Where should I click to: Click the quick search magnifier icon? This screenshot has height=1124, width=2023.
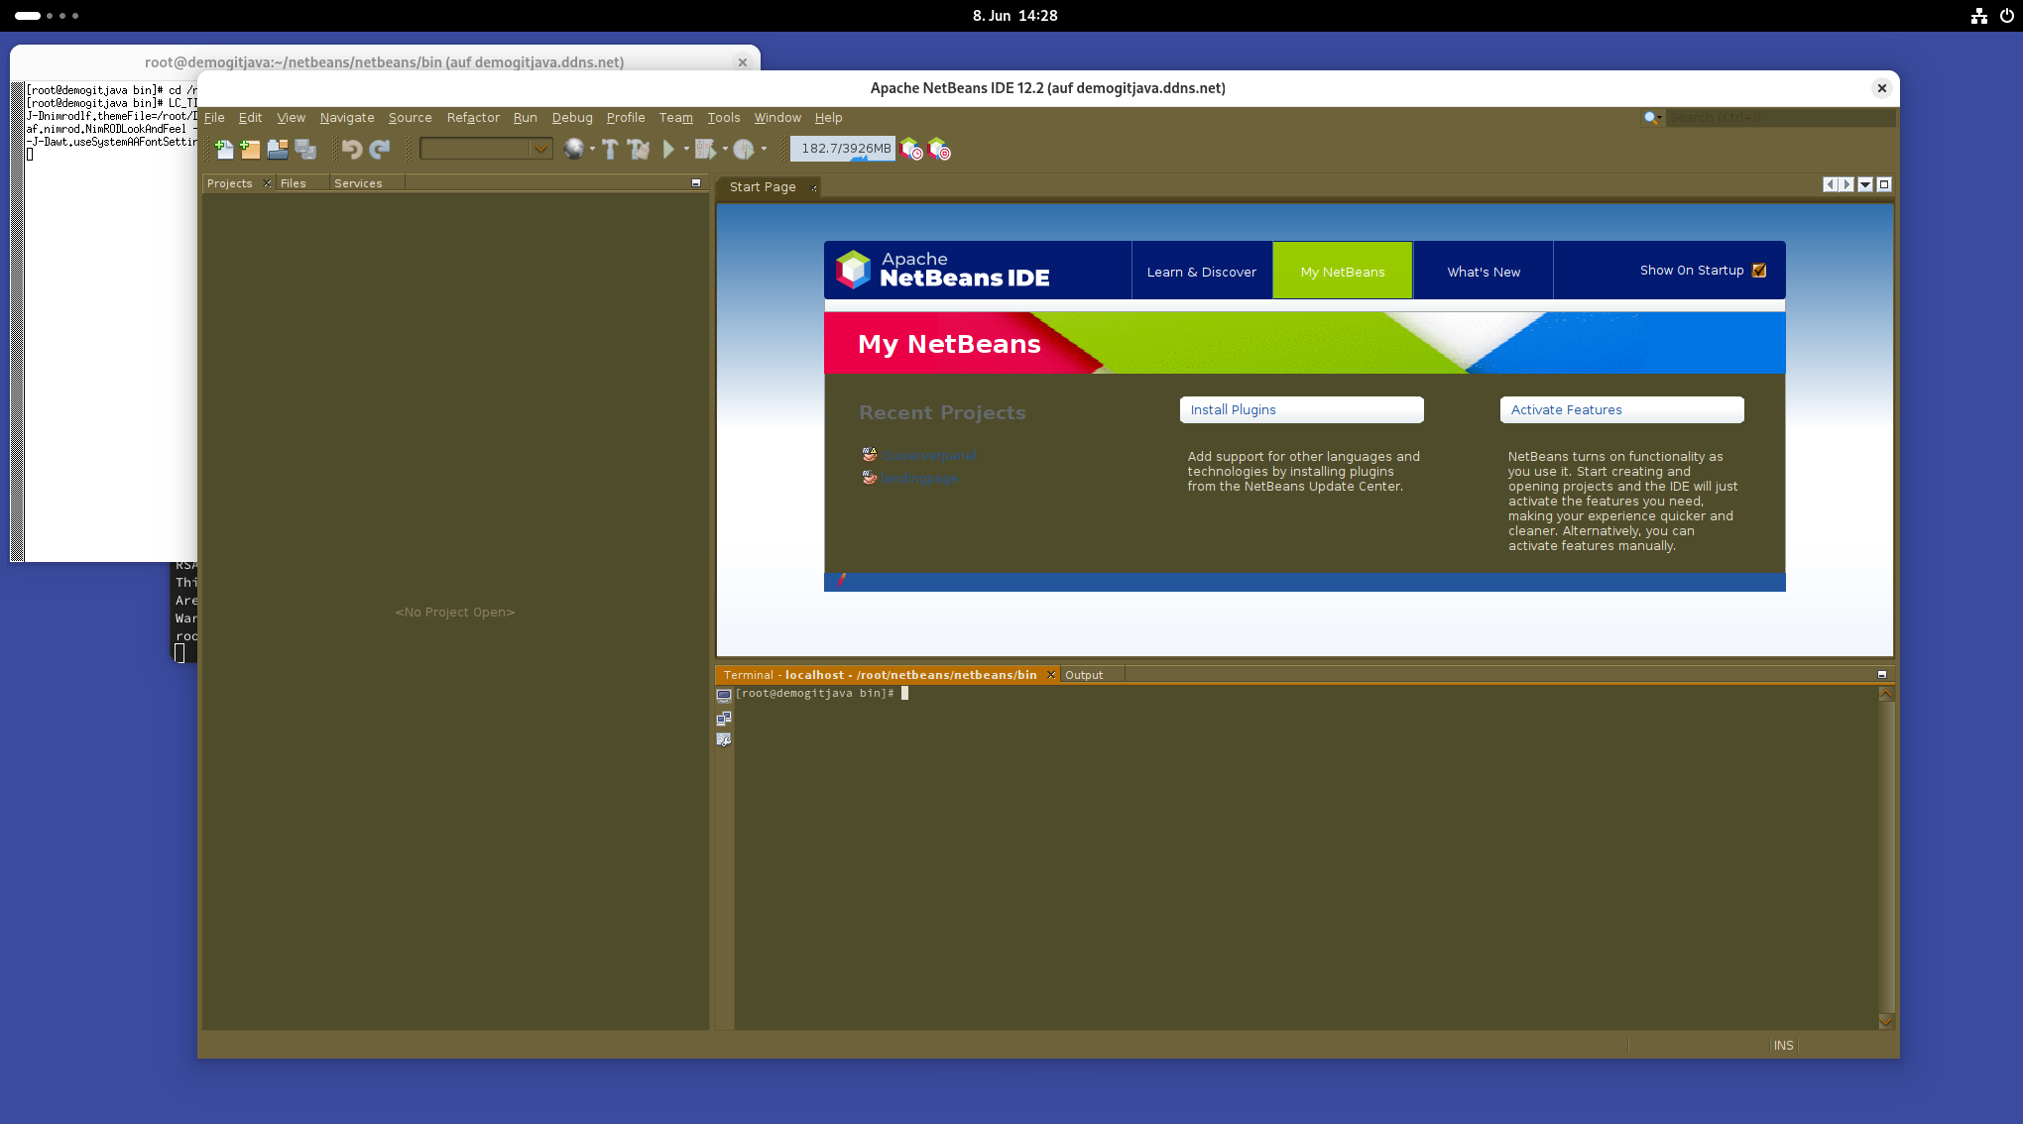(1651, 118)
